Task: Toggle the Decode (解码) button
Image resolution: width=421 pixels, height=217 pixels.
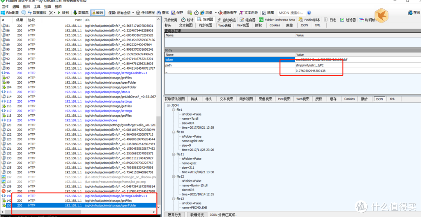Action: point(97,12)
